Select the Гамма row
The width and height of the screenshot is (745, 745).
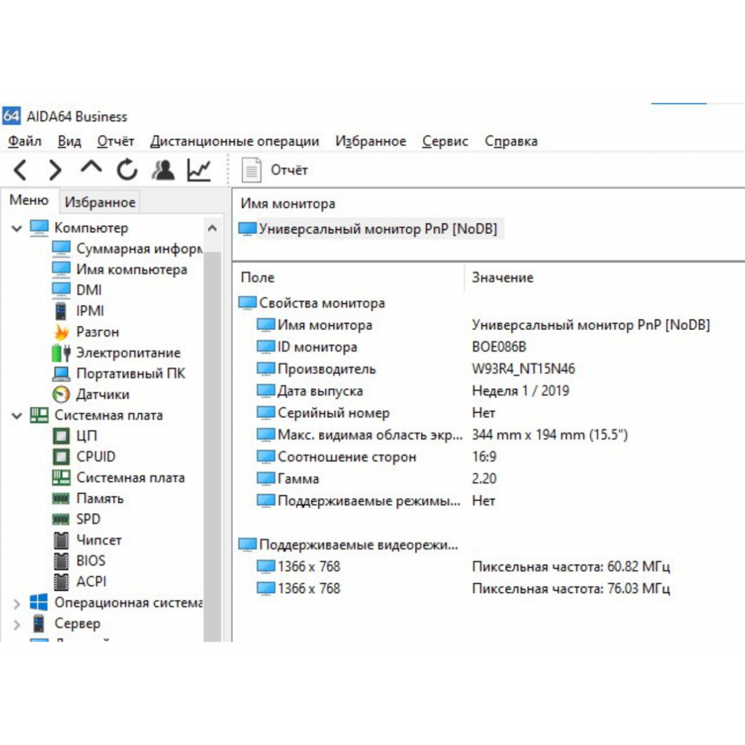pyautogui.click(x=377, y=478)
